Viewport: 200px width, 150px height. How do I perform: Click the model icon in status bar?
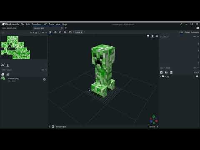pyautogui.click(x=53, y=127)
